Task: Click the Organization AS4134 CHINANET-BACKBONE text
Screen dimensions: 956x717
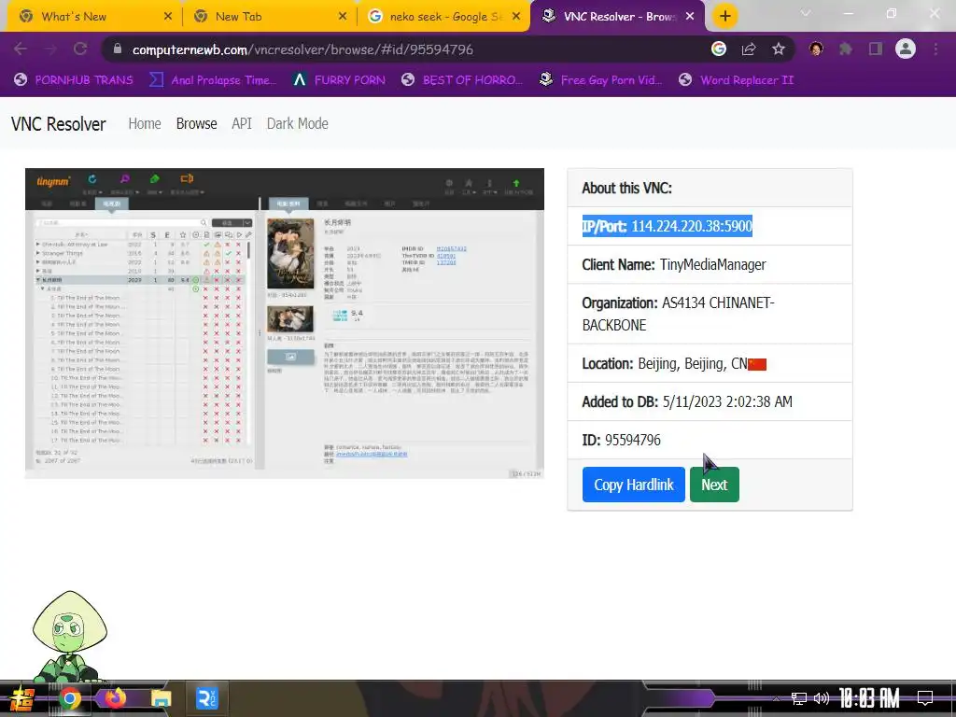Action: pos(678,314)
